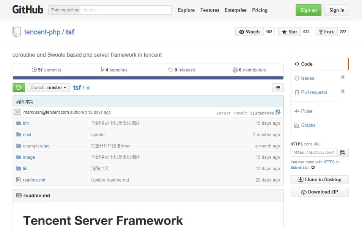
Task: Click the HTTPS link in clone text
Action: [x=329, y=162]
